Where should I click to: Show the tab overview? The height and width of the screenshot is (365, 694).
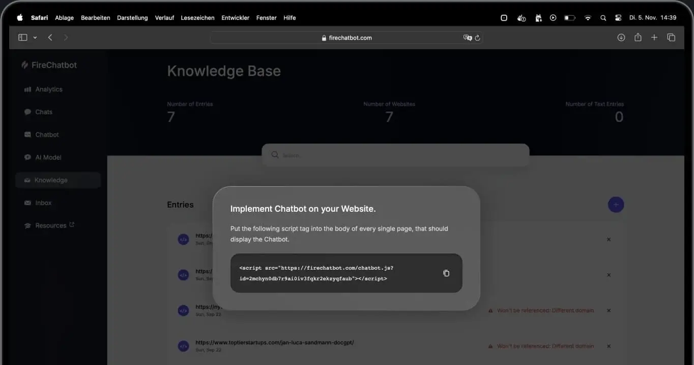pyautogui.click(x=671, y=38)
